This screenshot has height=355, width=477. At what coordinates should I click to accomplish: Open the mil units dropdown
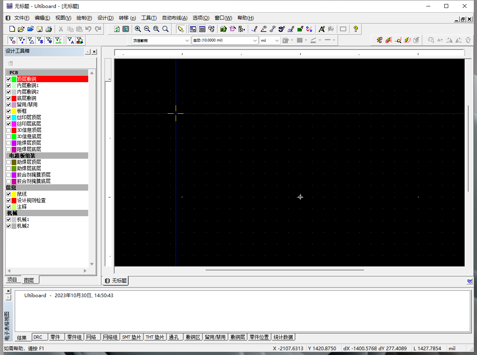[x=277, y=40]
